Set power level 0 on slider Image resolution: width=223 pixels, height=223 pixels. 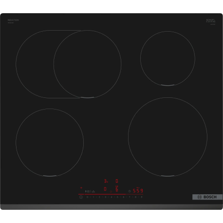click(x=88, y=197)
